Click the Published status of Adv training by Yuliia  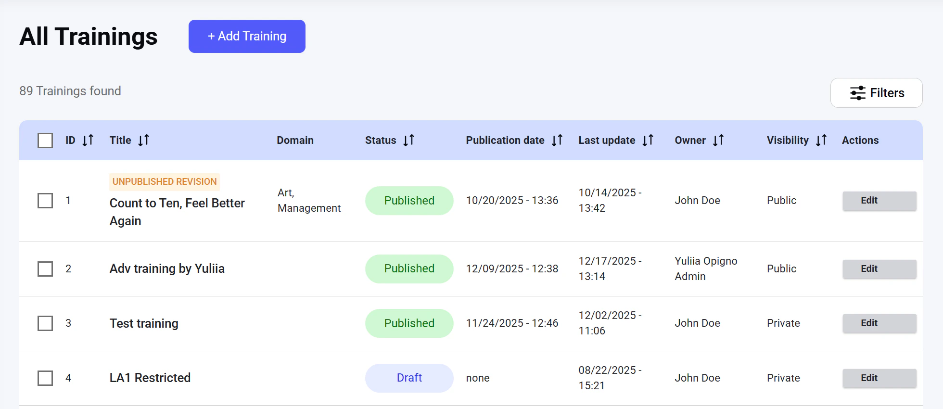tap(409, 268)
